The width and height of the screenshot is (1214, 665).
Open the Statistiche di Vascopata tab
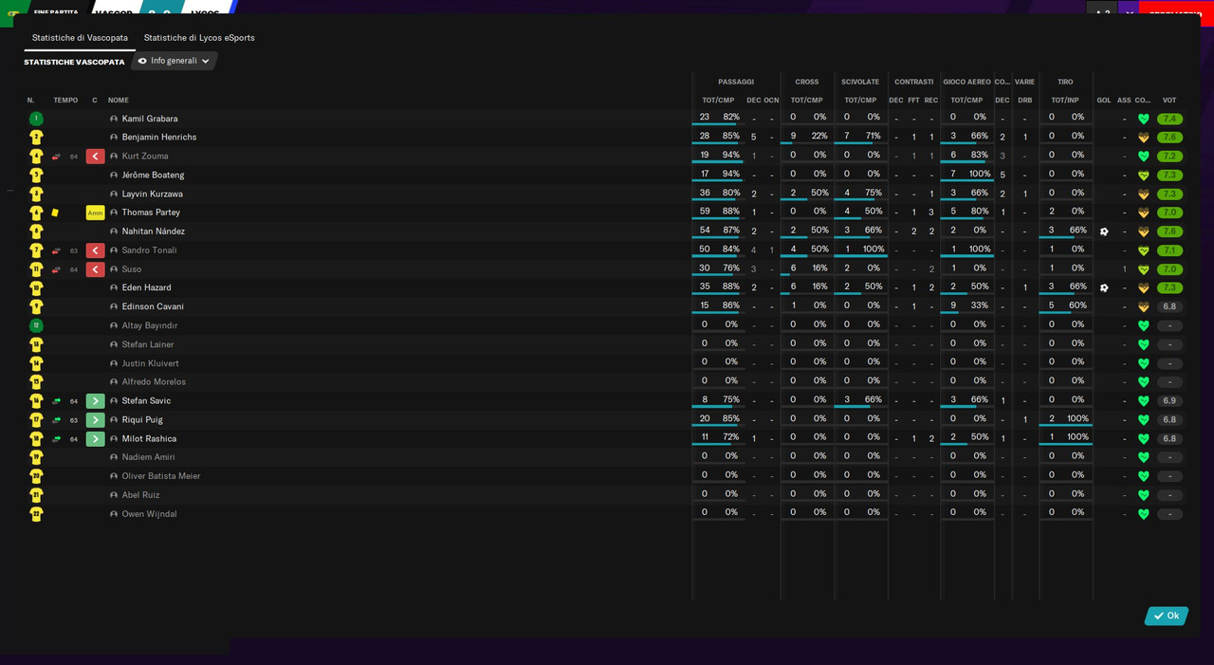point(80,38)
